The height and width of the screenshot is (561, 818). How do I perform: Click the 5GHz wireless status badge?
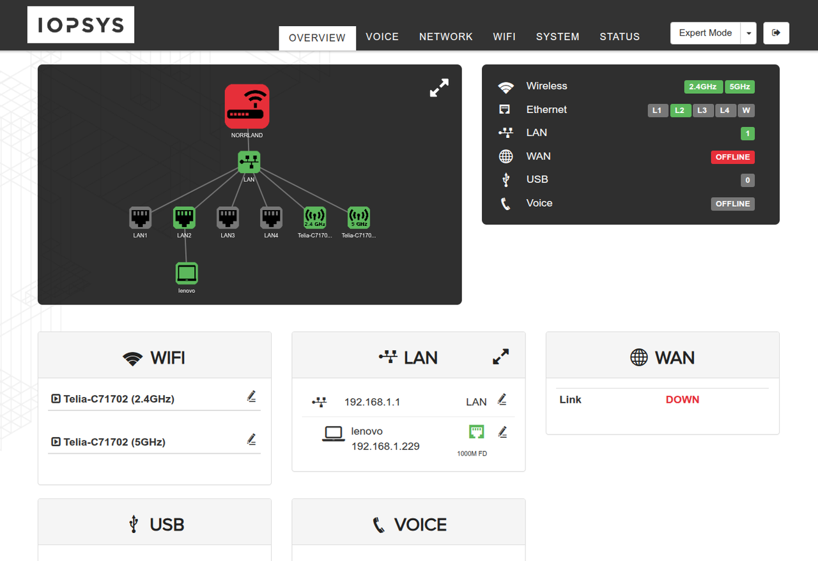[740, 87]
